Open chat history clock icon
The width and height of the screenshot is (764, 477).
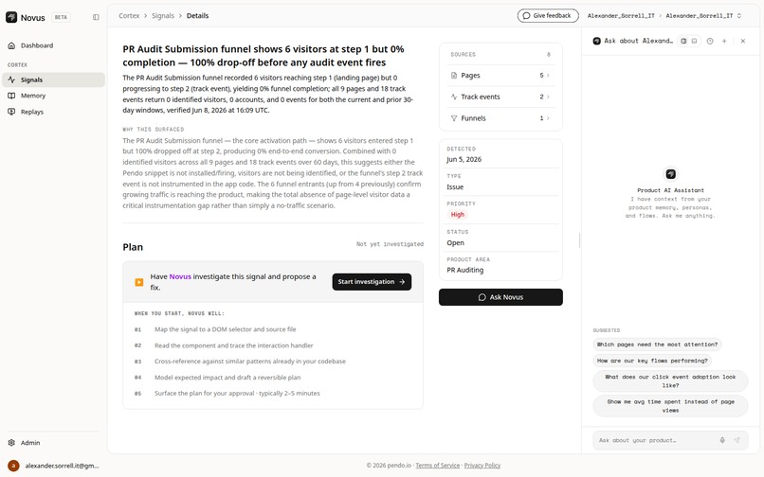tap(710, 42)
